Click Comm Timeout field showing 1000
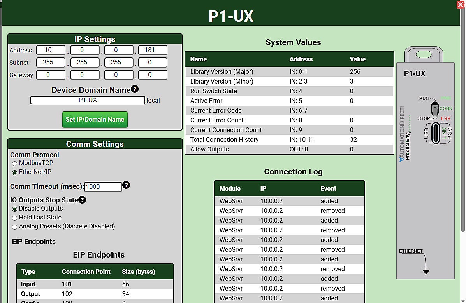The width and height of the screenshot is (466, 303). [103, 187]
